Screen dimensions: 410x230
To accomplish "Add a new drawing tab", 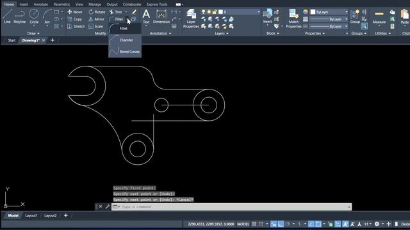I will coord(53,40).
